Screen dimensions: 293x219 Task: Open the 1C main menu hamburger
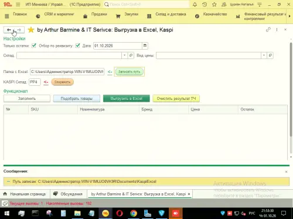[18, 4]
